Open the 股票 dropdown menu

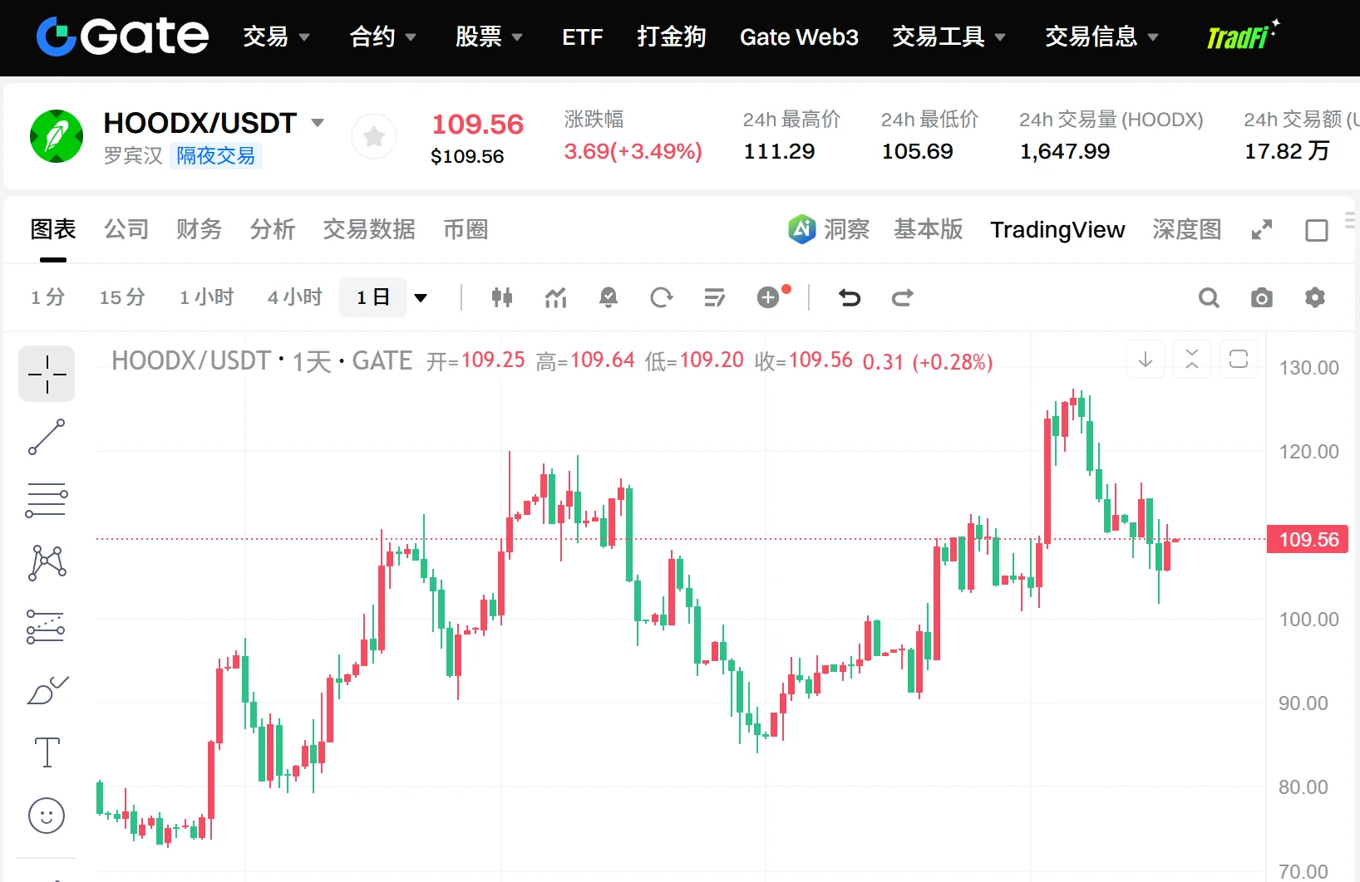click(489, 37)
